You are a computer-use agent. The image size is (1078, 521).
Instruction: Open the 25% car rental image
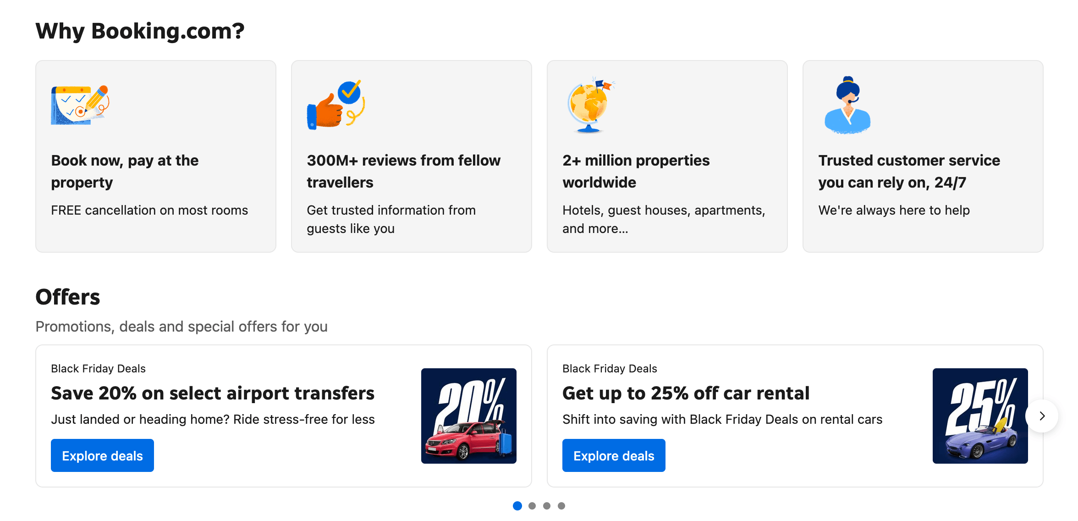click(980, 416)
